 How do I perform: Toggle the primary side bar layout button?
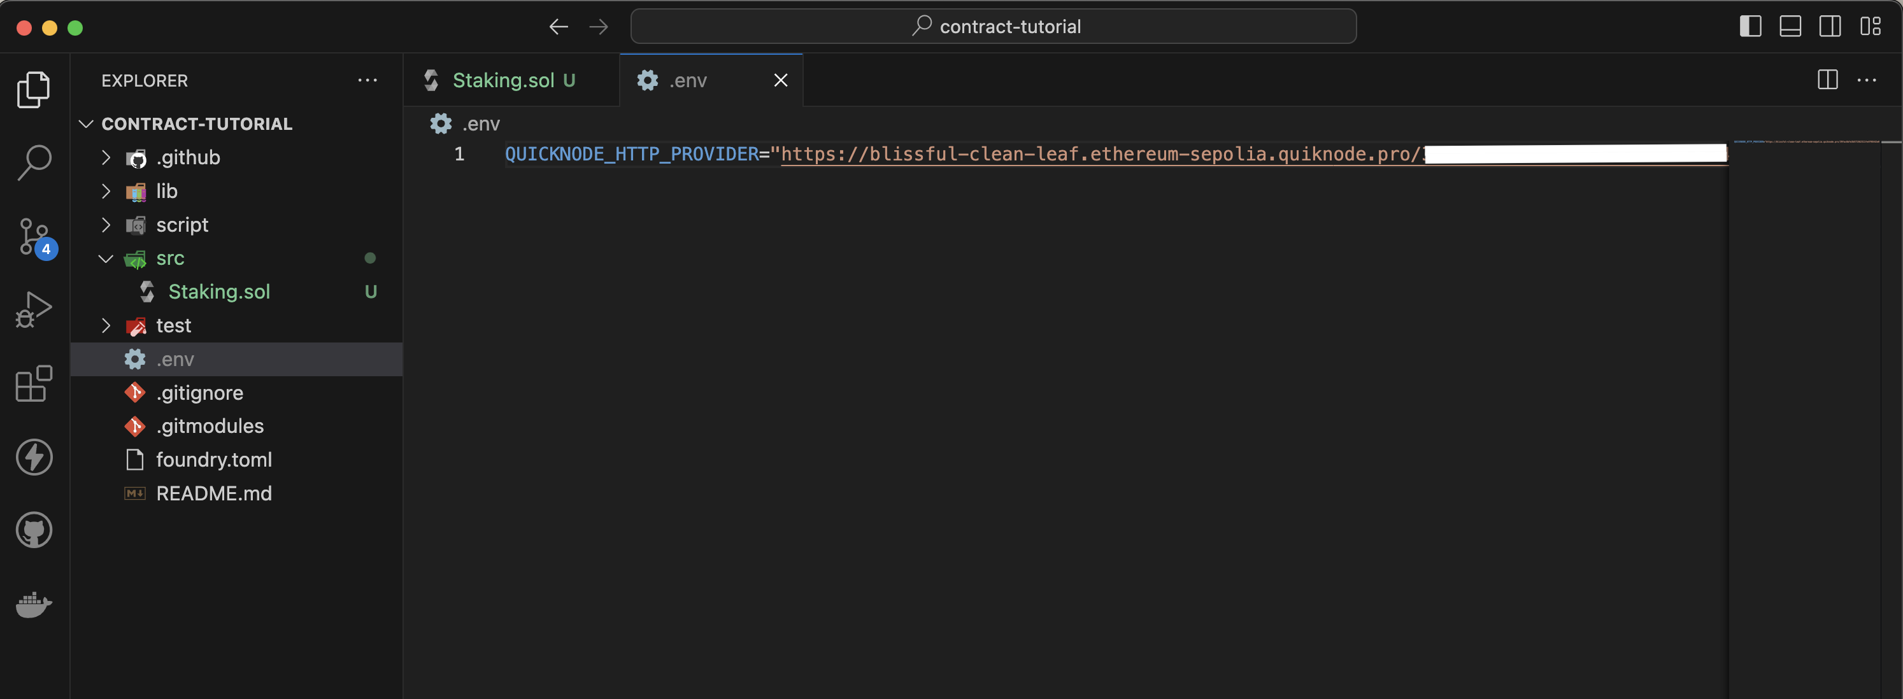click(1750, 27)
